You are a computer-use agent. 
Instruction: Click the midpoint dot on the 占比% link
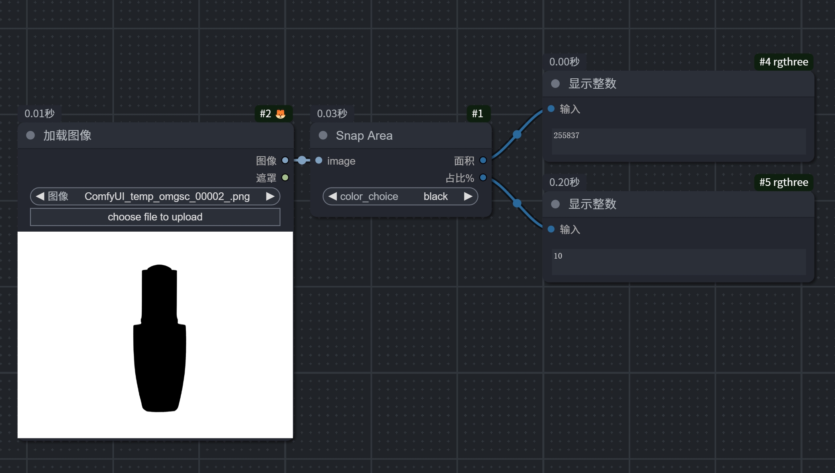click(517, 204)
